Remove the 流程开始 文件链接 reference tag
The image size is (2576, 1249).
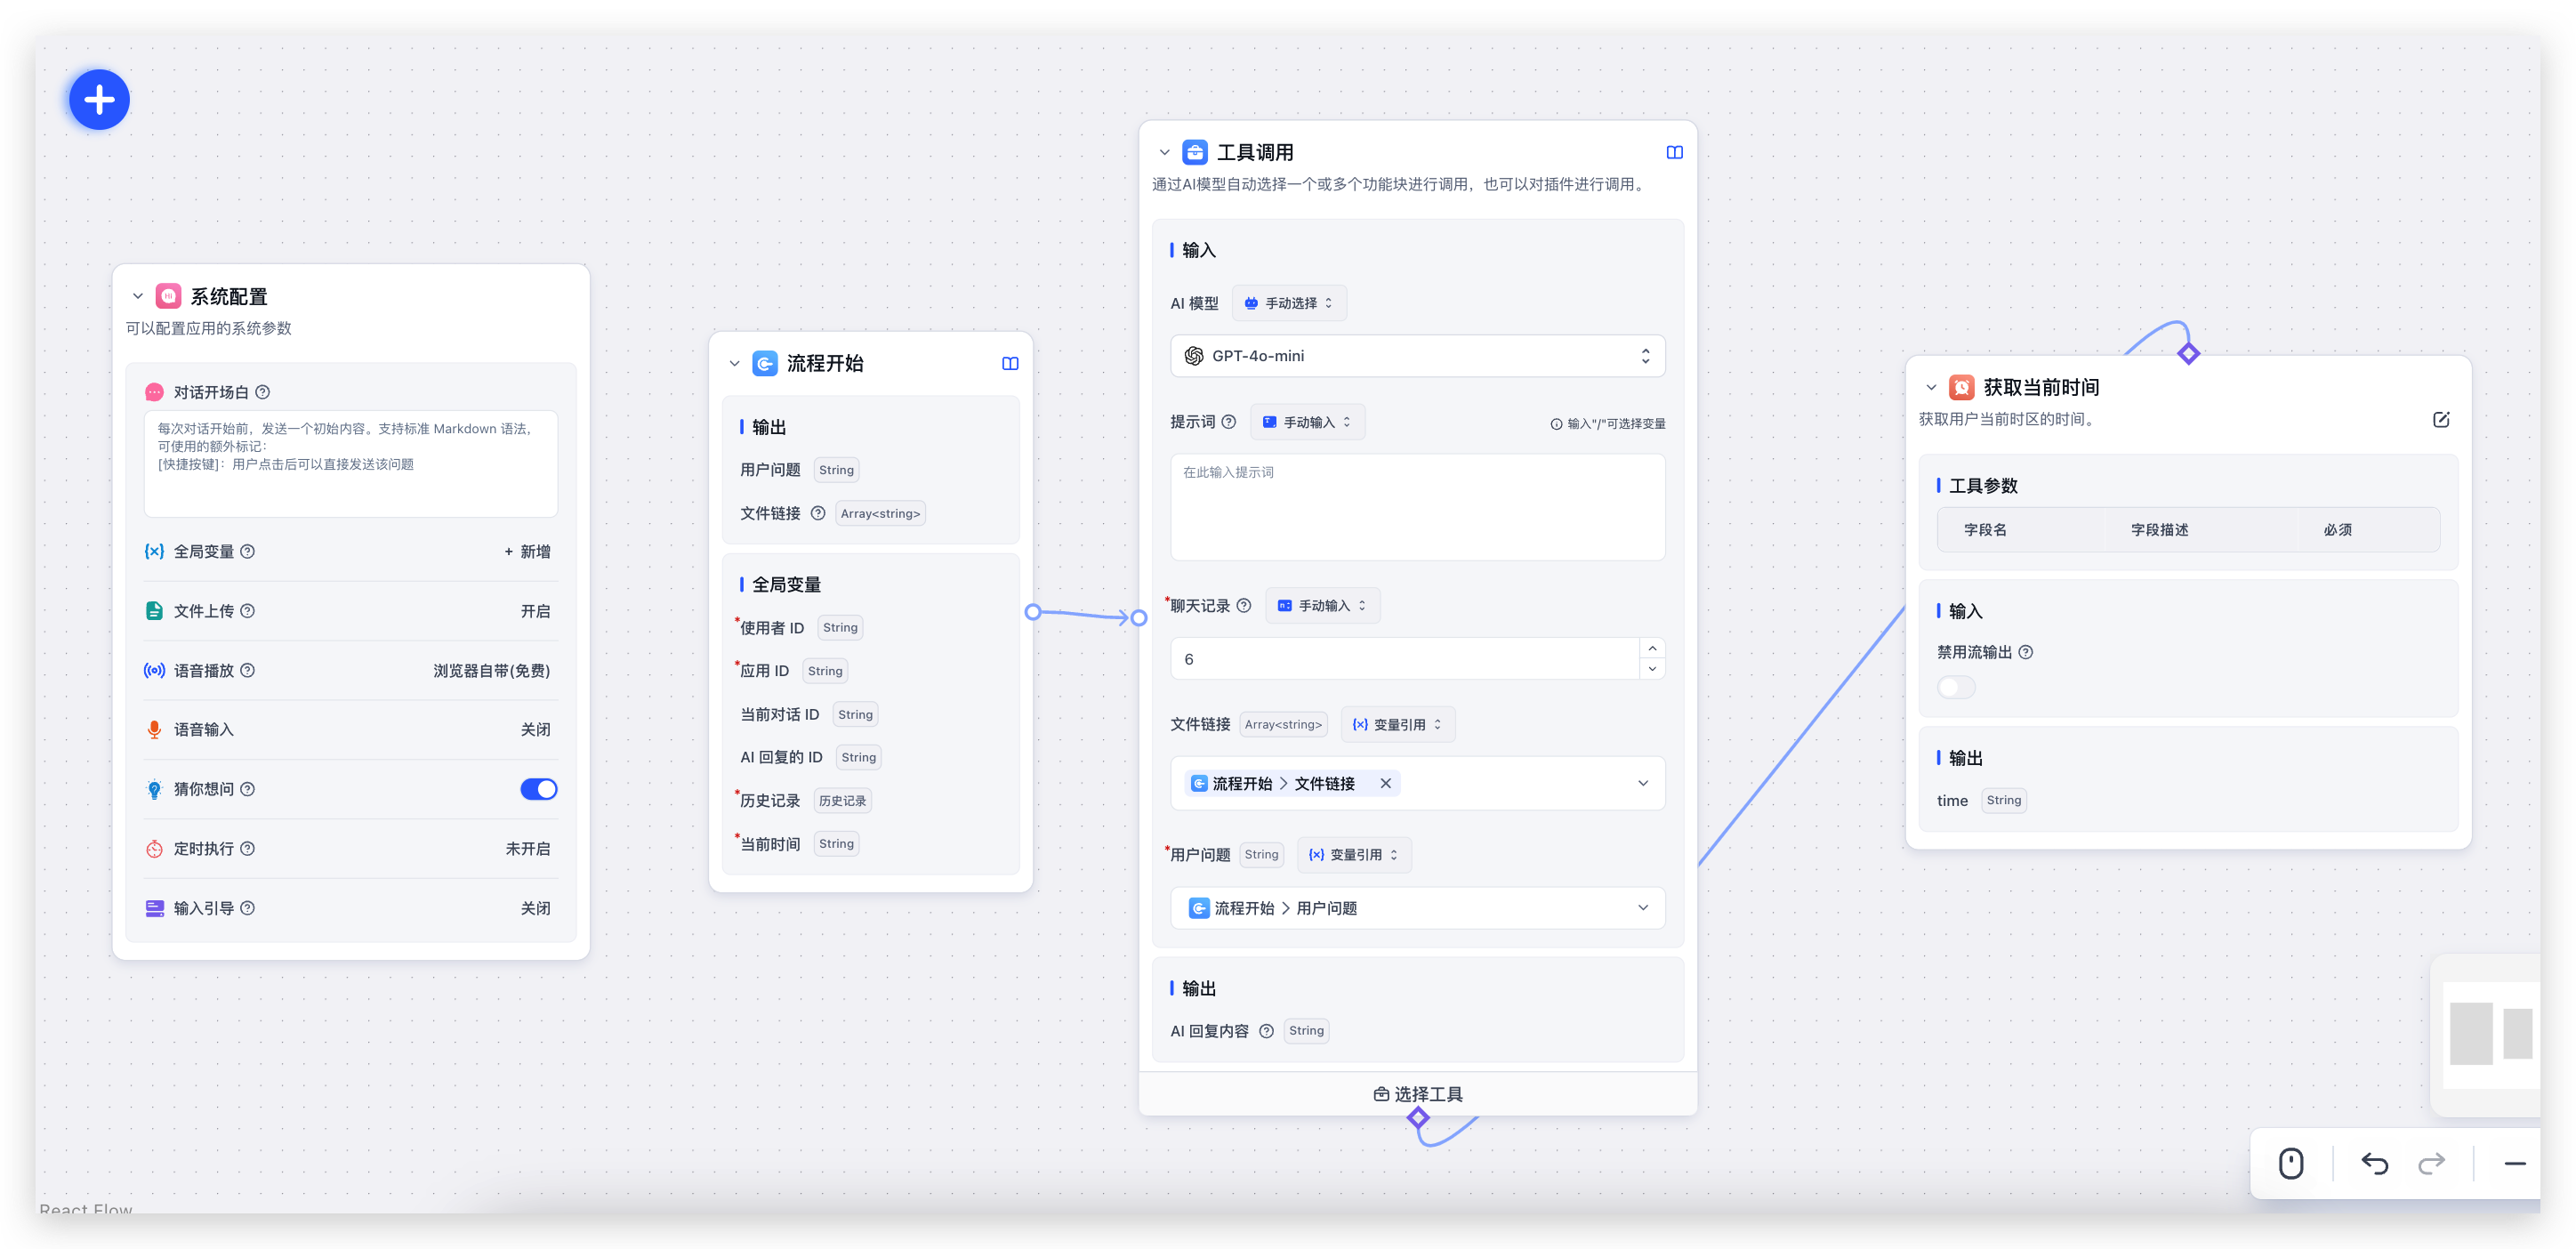(x=1385, y=783)
